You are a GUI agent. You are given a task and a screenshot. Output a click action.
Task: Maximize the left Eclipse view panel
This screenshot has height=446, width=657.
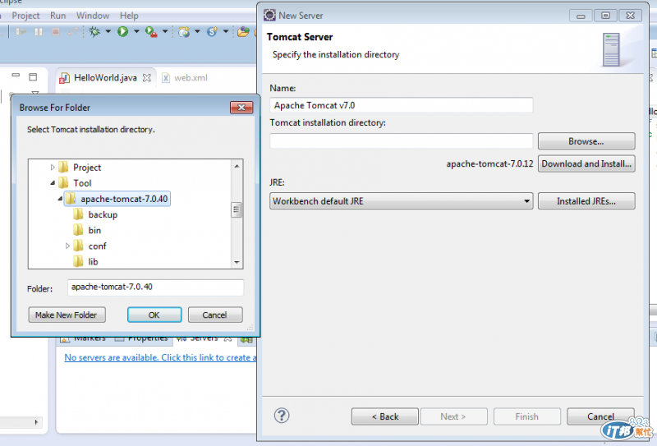coord(33,76)
